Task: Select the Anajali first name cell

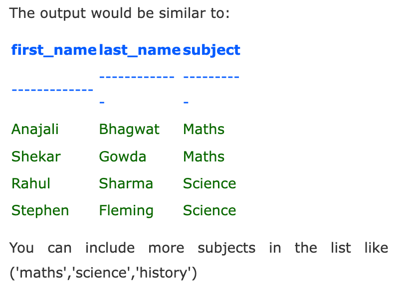Action: (x=35, y=130)
